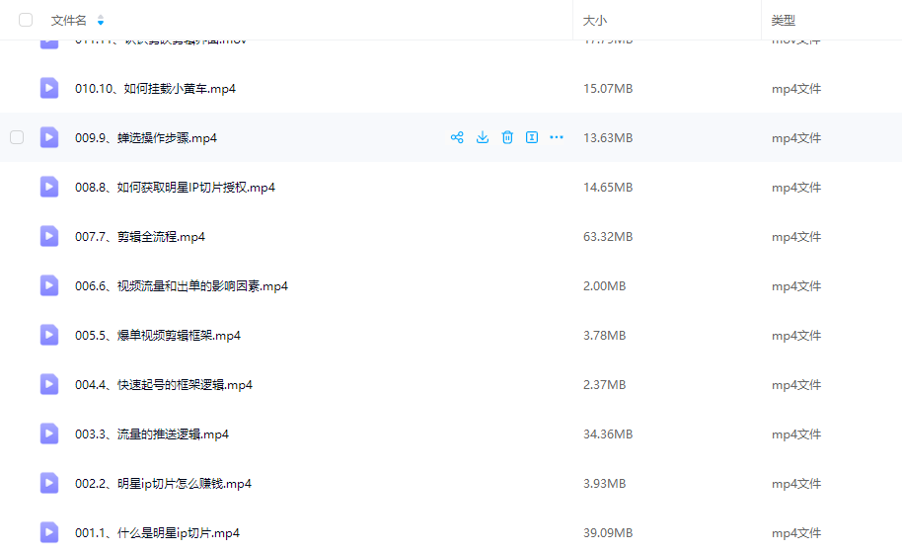902x552 pixels.
Task: Open file 007.7、剪辑全流程.mp4
Action: 140,237
